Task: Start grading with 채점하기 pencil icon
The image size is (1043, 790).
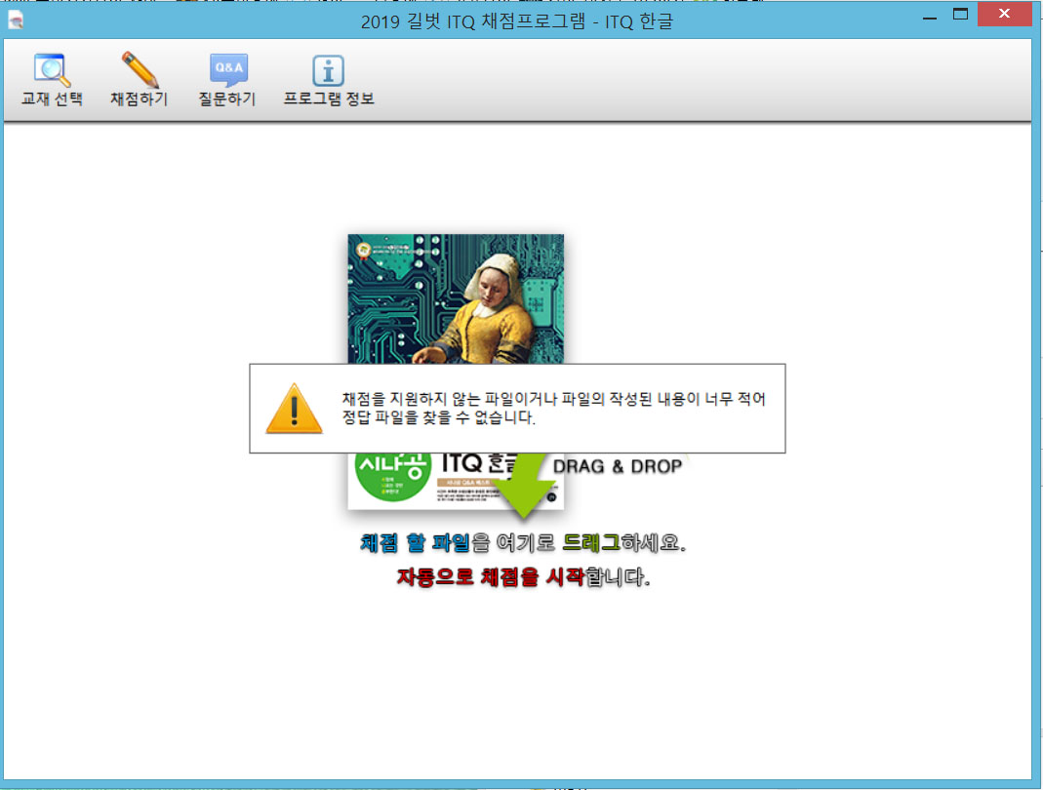Action: tap(140, 70)
